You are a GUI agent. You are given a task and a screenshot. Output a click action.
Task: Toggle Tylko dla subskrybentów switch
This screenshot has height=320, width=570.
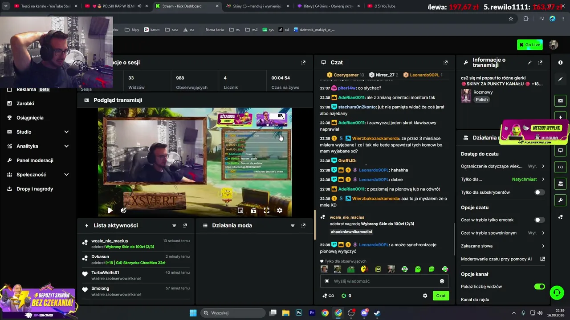point(539,192)
